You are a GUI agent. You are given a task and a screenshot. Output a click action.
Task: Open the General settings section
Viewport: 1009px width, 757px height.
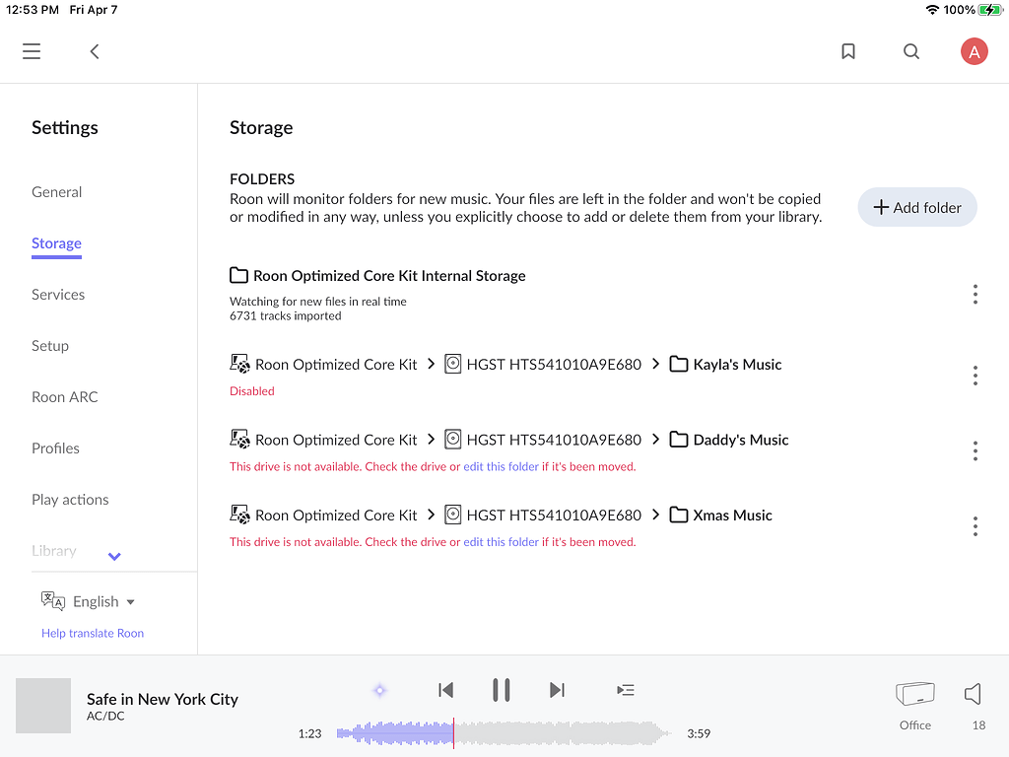coord(56,191)
